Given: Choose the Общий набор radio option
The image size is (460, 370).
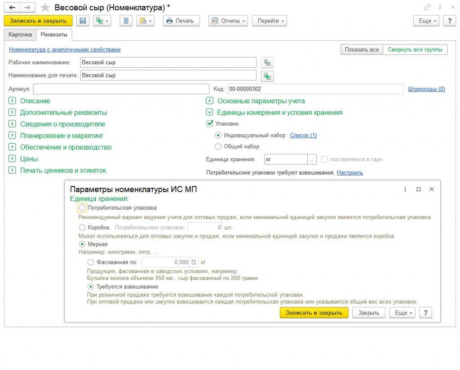Looking at the screenshot, I should tap(218, 146).
